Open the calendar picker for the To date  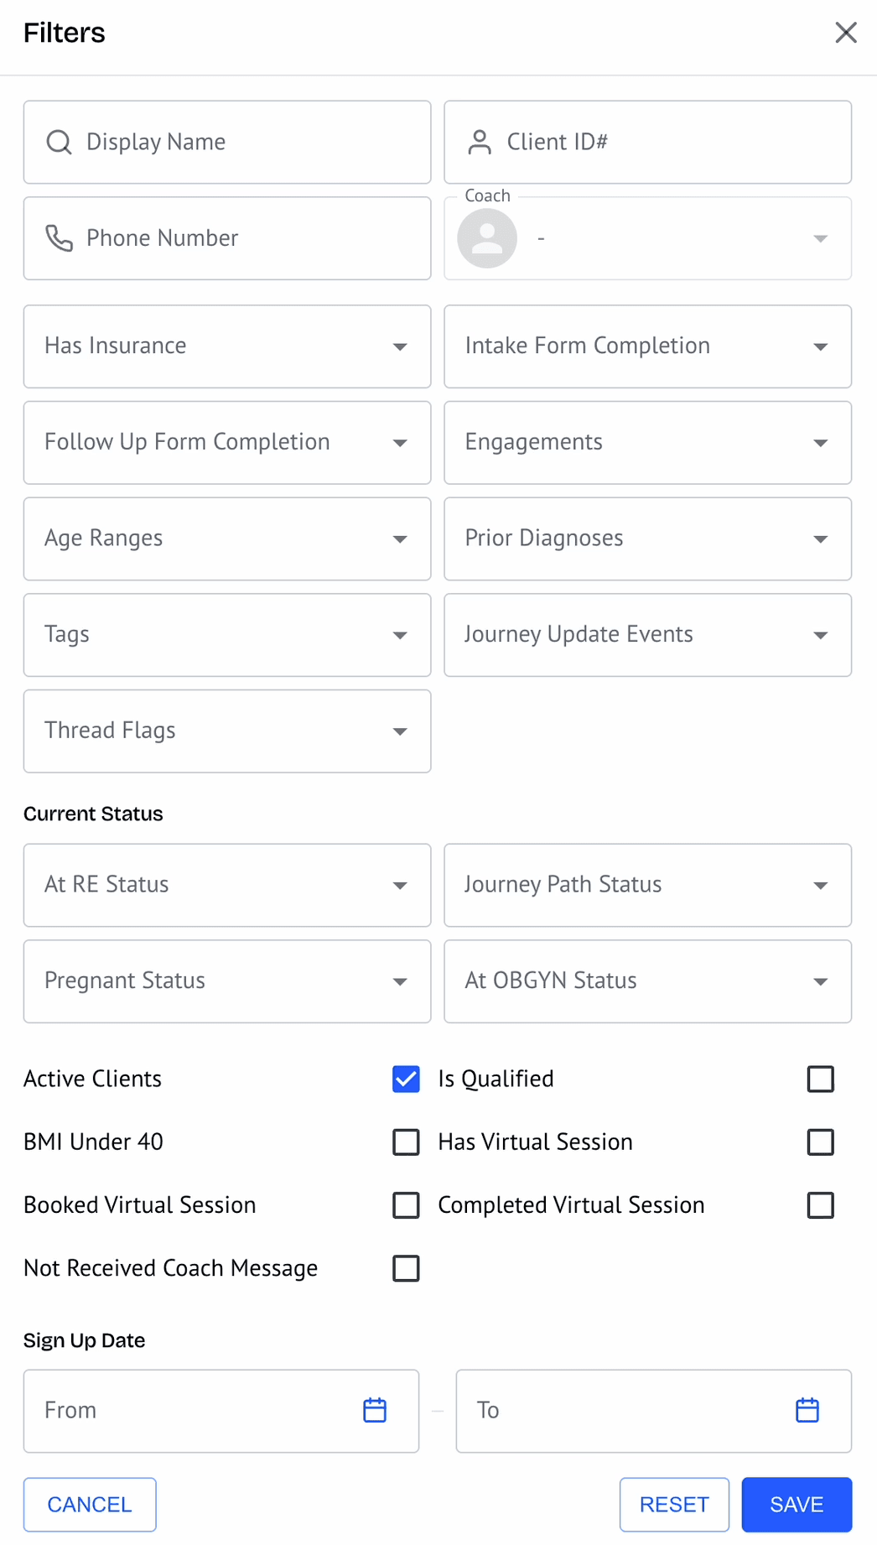[807, 1410]
